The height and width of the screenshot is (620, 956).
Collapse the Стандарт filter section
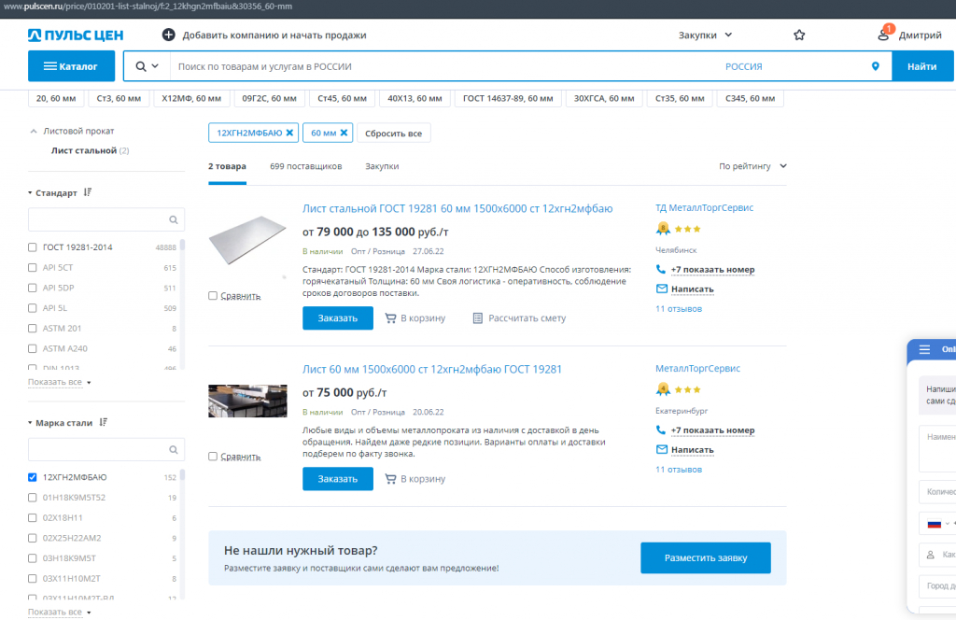[x=30, y=192]
